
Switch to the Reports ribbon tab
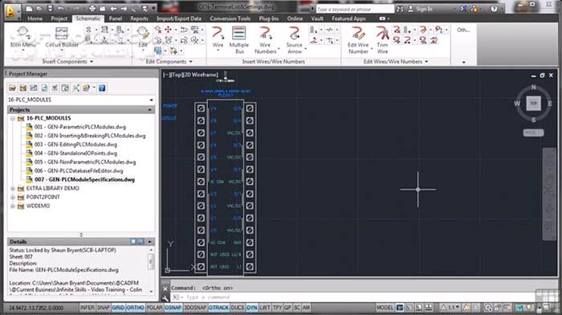[x=139, y=18]
